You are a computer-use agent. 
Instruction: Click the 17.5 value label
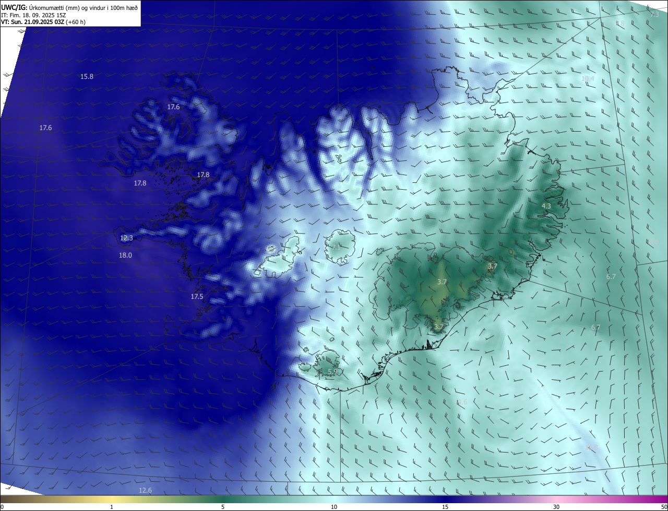click(197, 297)
